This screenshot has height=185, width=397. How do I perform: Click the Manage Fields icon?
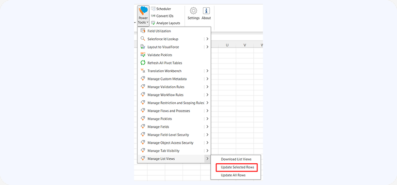pos(143,127)
